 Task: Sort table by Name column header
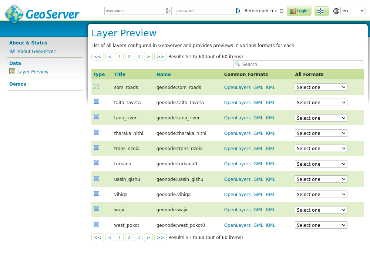click(164, 74)
